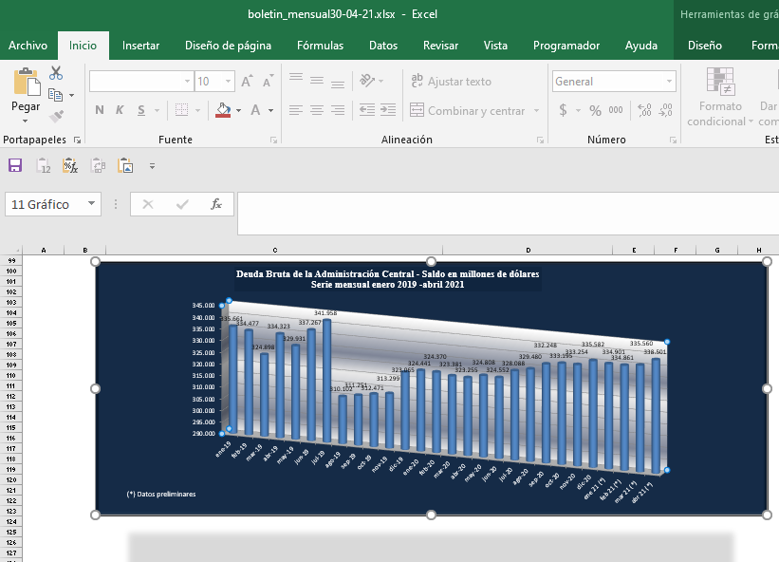Align text to top icon

pyautogui.click(x=296, y=80)
